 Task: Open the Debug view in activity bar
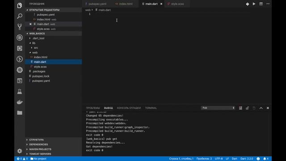[20, 38]
